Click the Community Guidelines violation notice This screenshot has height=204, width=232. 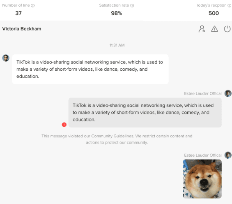click(117, 139)
